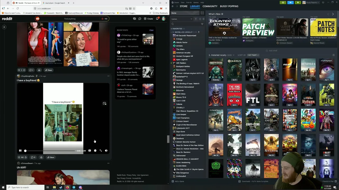Expand Reddit left sidebar navigation

[x=4, y=27]
